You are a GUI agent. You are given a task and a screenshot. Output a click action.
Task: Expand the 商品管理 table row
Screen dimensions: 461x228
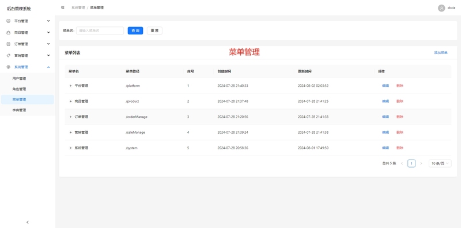(x=70, y=102)
